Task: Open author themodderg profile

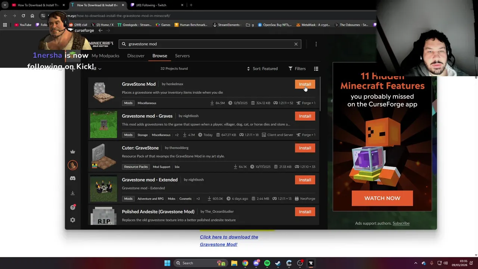Action: (x=179, y=148)
